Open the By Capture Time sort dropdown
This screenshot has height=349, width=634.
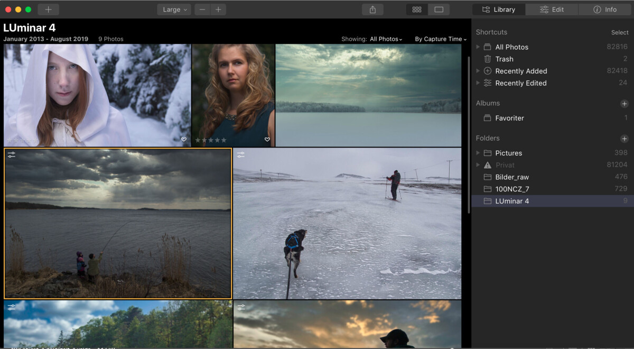[x=441, y=39]
